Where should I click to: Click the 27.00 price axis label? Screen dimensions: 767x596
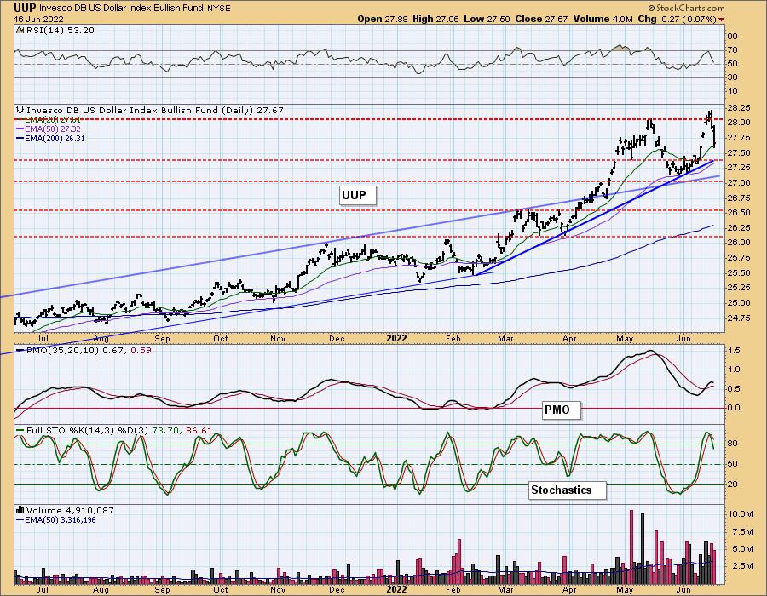pyautogui.click(x=739, y=183)
